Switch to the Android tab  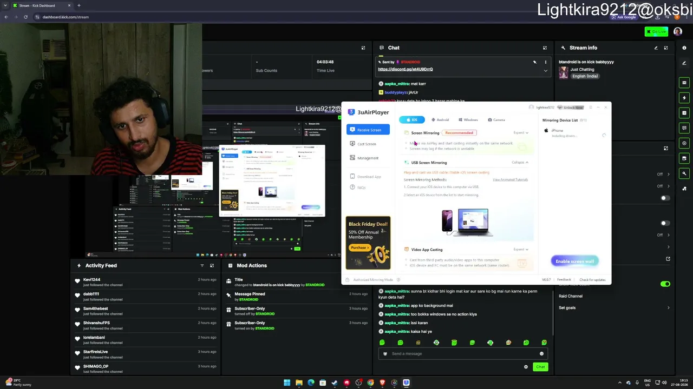(440, 120)
